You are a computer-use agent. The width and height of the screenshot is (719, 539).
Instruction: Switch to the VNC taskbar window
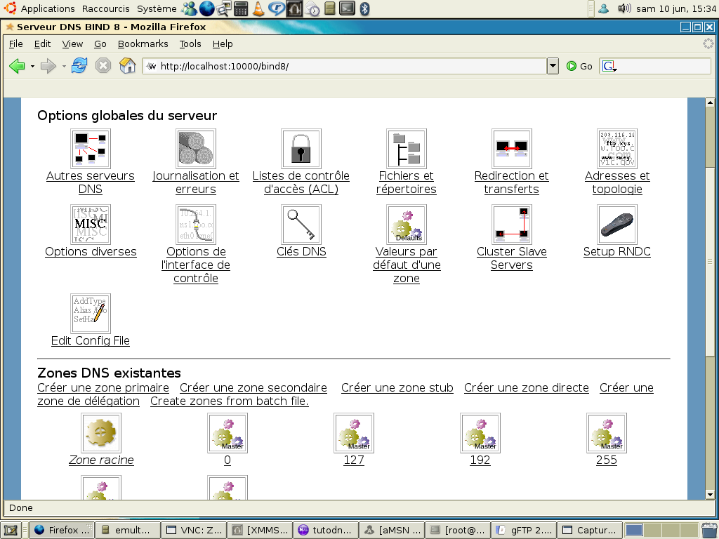194,531
